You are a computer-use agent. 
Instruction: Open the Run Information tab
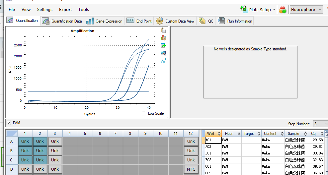tap(235, 21)
